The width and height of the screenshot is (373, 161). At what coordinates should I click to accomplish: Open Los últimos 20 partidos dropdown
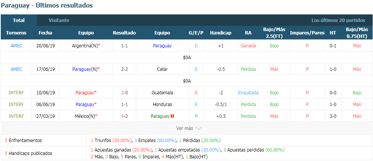tap(338, 20)
